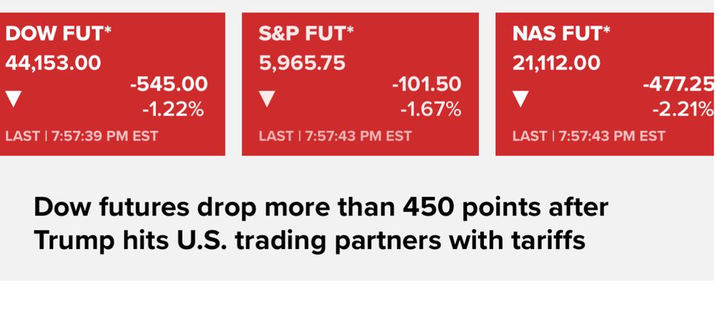Select the -477.25 point change value

(x=678, y=85)
